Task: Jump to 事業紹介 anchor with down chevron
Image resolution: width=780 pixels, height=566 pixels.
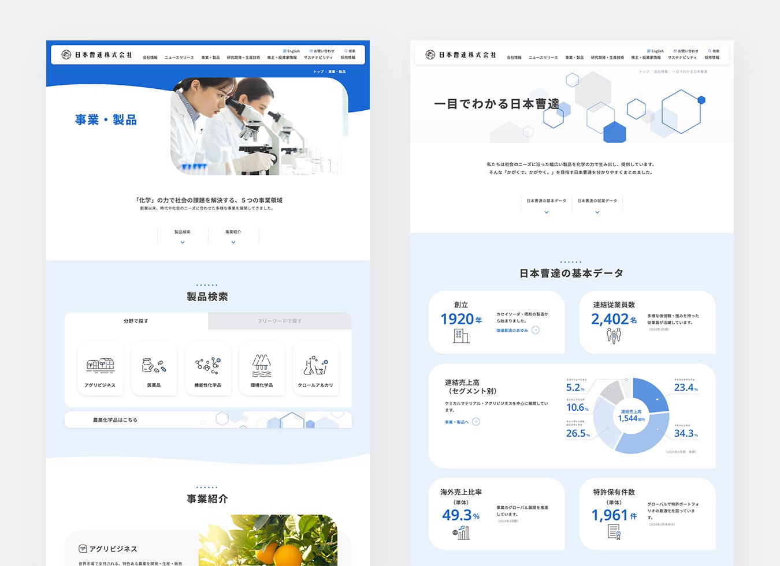Action: pos(233,236)
